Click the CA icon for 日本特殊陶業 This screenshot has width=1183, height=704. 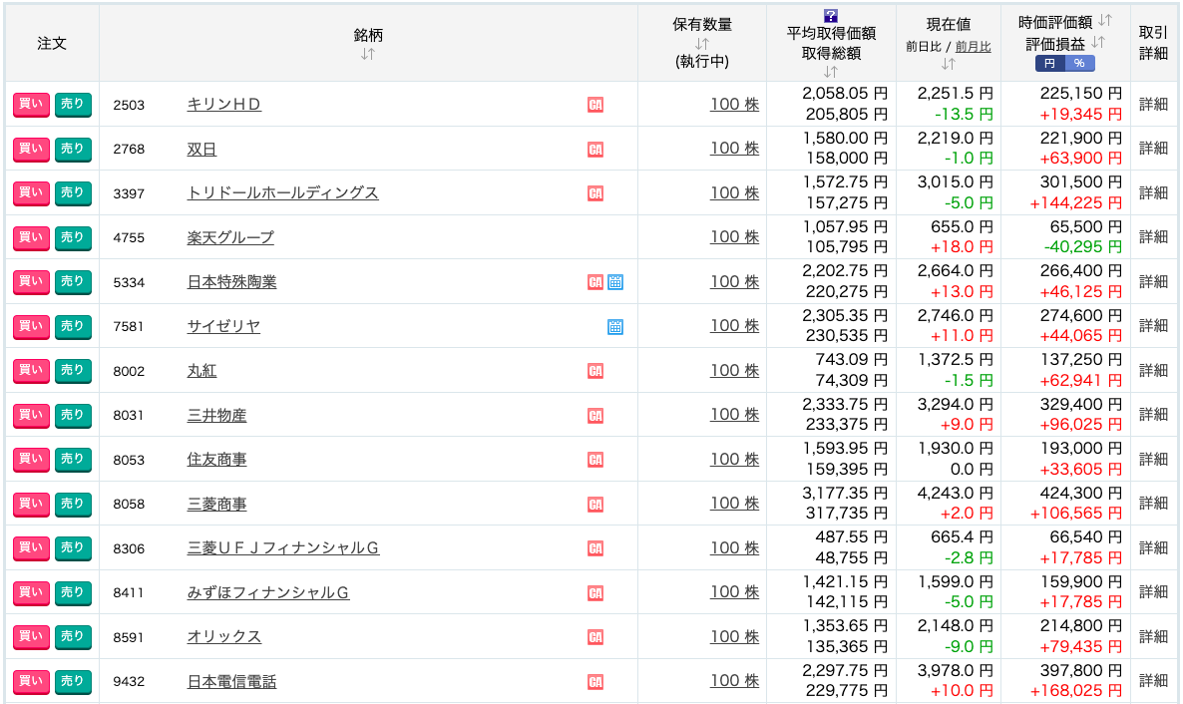(x=595, y=282)
